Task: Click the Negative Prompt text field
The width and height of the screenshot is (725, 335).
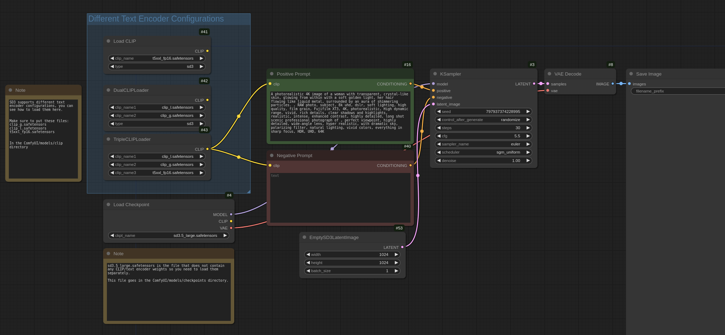Action: coord(340,197)
